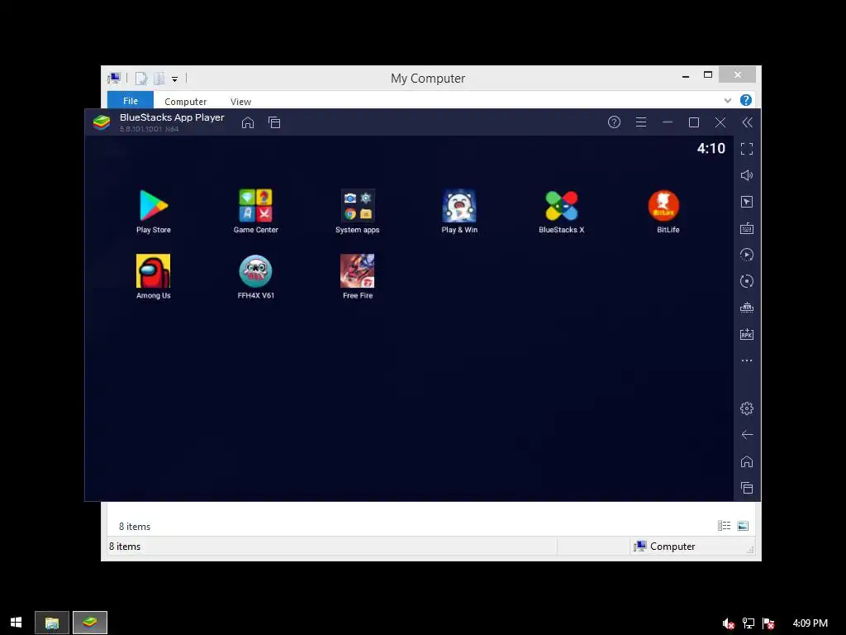
Task: Click the Android home icon in sidebar
Action: [747, 461]
